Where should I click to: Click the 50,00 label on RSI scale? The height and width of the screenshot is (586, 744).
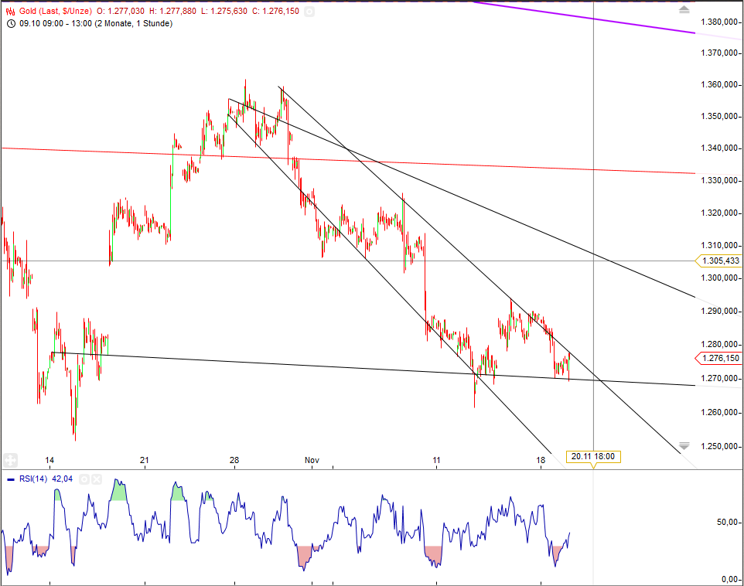[729, 520]
